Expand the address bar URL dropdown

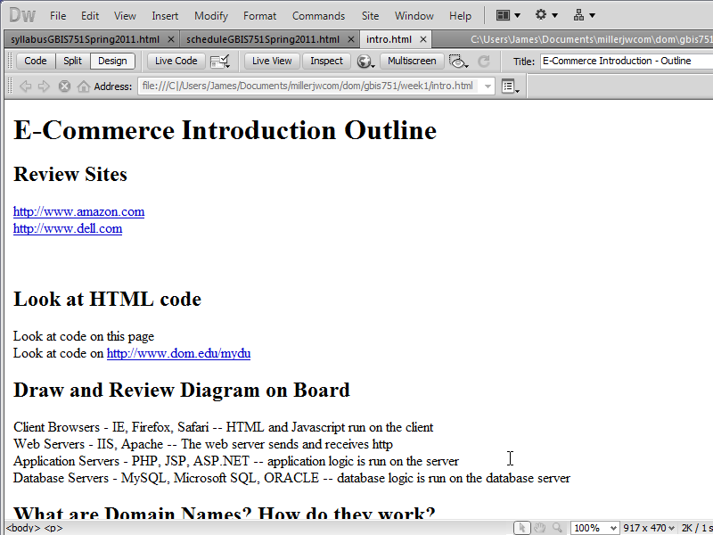pyautogui.click(x=488, y=86)
